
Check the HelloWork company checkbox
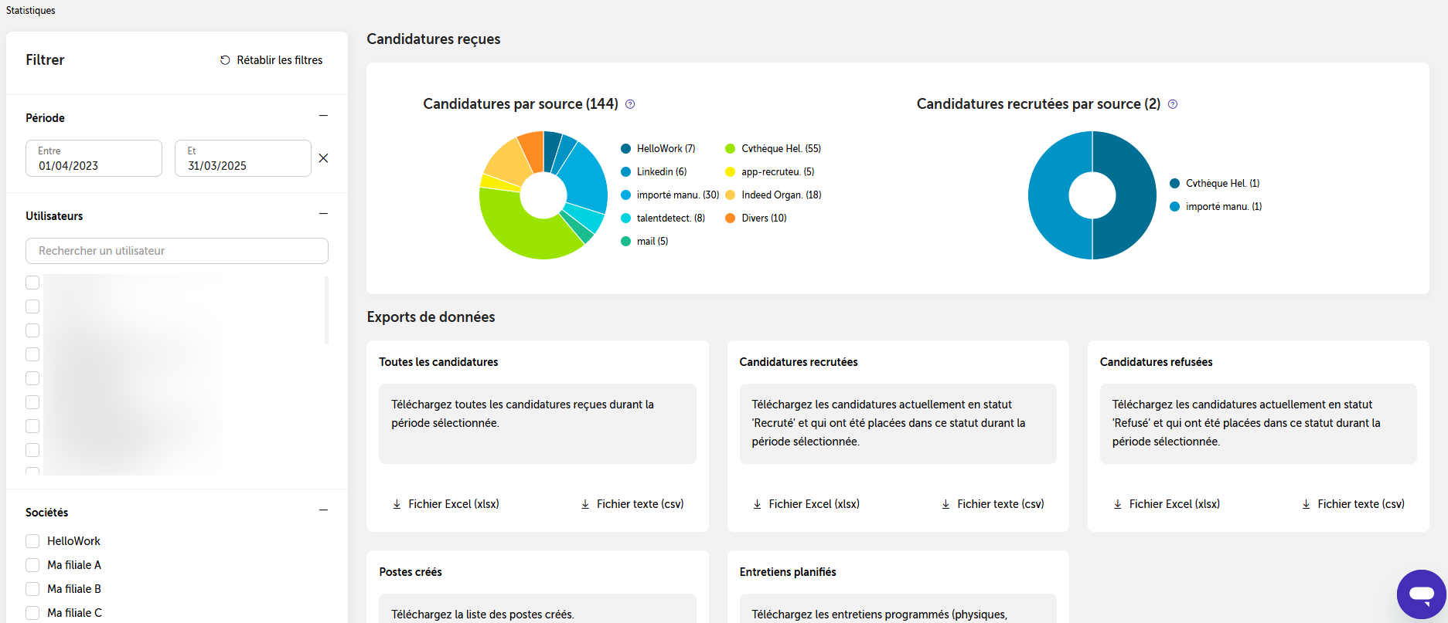tap(32, 541)
